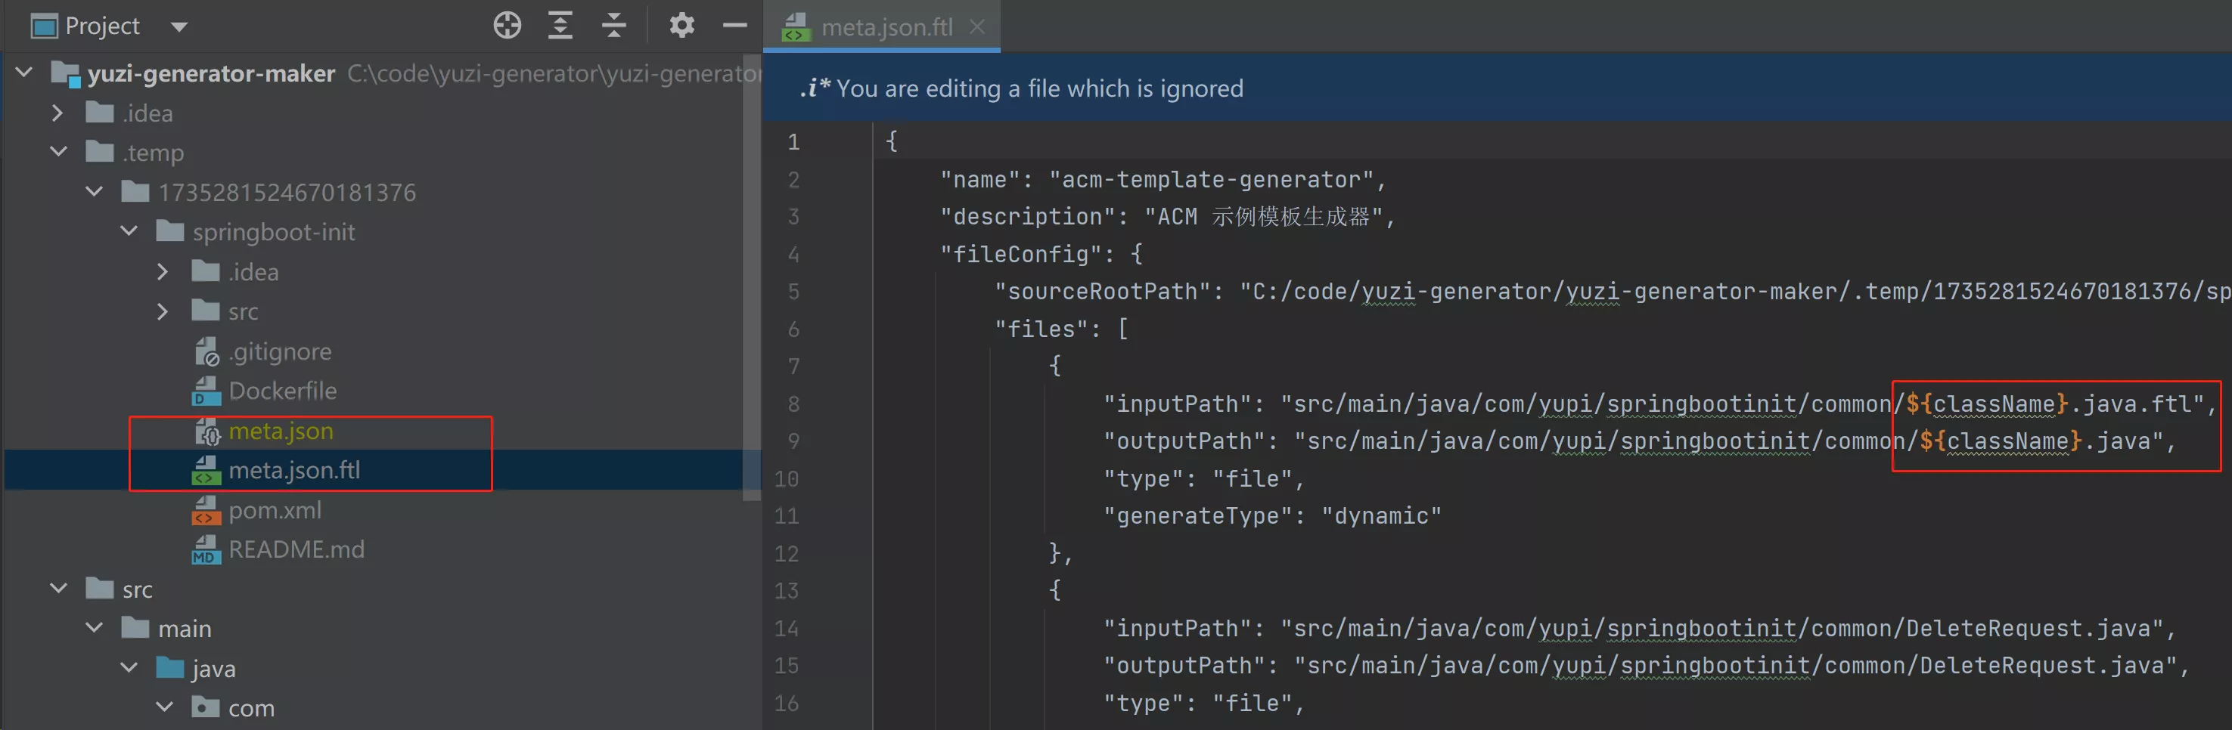The image size is (2232, 730).
Task: Click the "description" key on line 3
Action: (x=1028, y=216)
